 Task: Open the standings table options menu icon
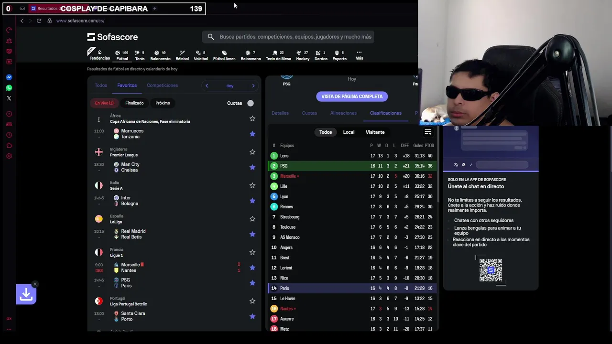[428, 132]
